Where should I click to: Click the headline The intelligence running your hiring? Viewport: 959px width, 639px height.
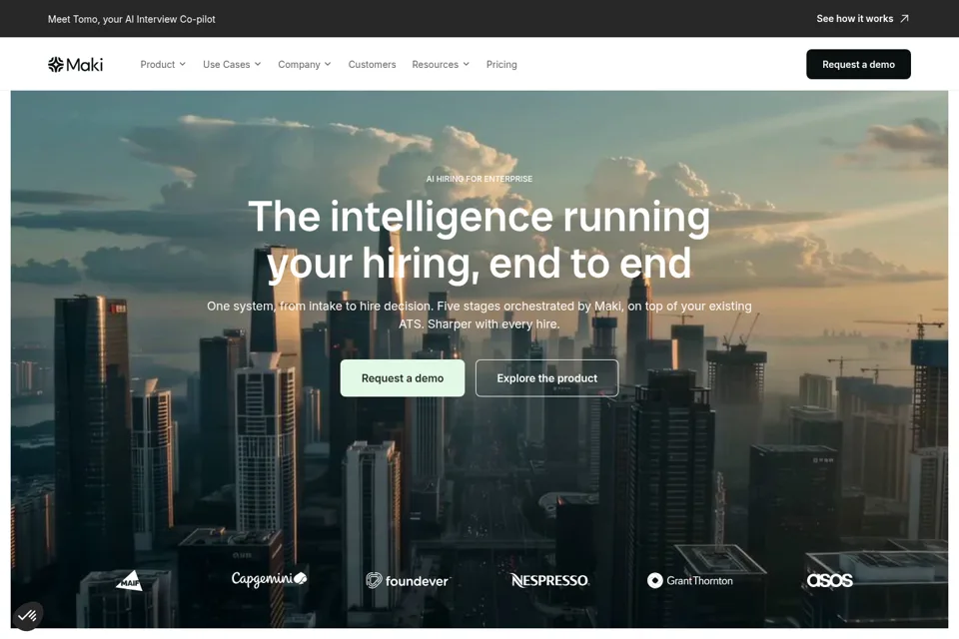pyautogui.click(x=479, y=241)
